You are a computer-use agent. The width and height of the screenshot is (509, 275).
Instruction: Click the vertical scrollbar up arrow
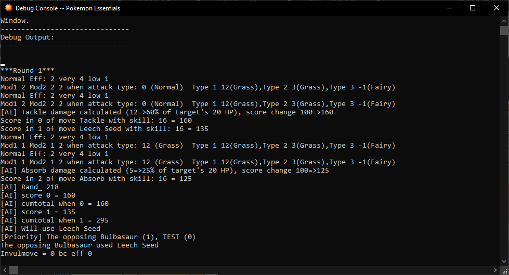(x=504, y=20)
